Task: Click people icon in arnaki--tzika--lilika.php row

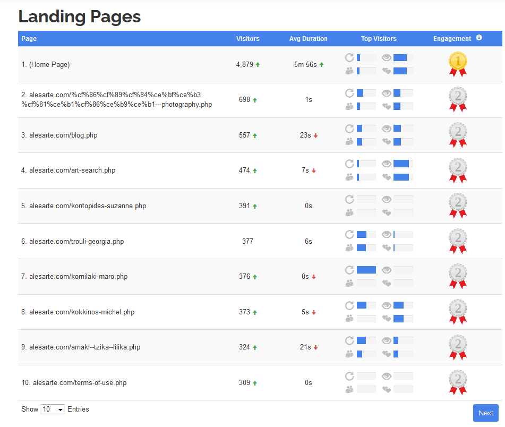Action: (349, 354)
